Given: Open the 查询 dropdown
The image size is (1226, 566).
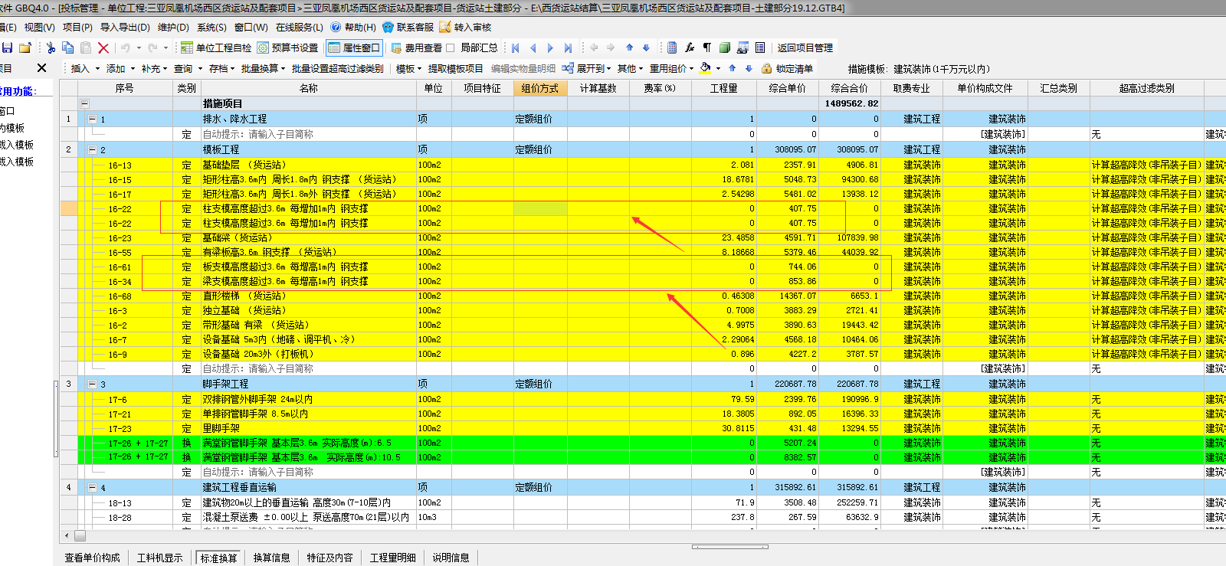Looking at the screenshot, I should point(188,68).
